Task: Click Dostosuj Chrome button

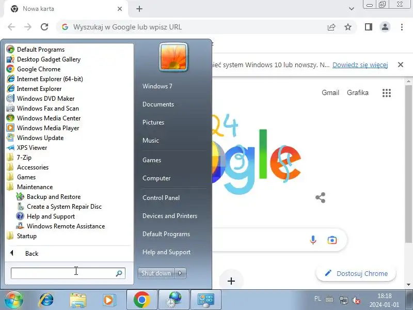Action: (356, 273)
